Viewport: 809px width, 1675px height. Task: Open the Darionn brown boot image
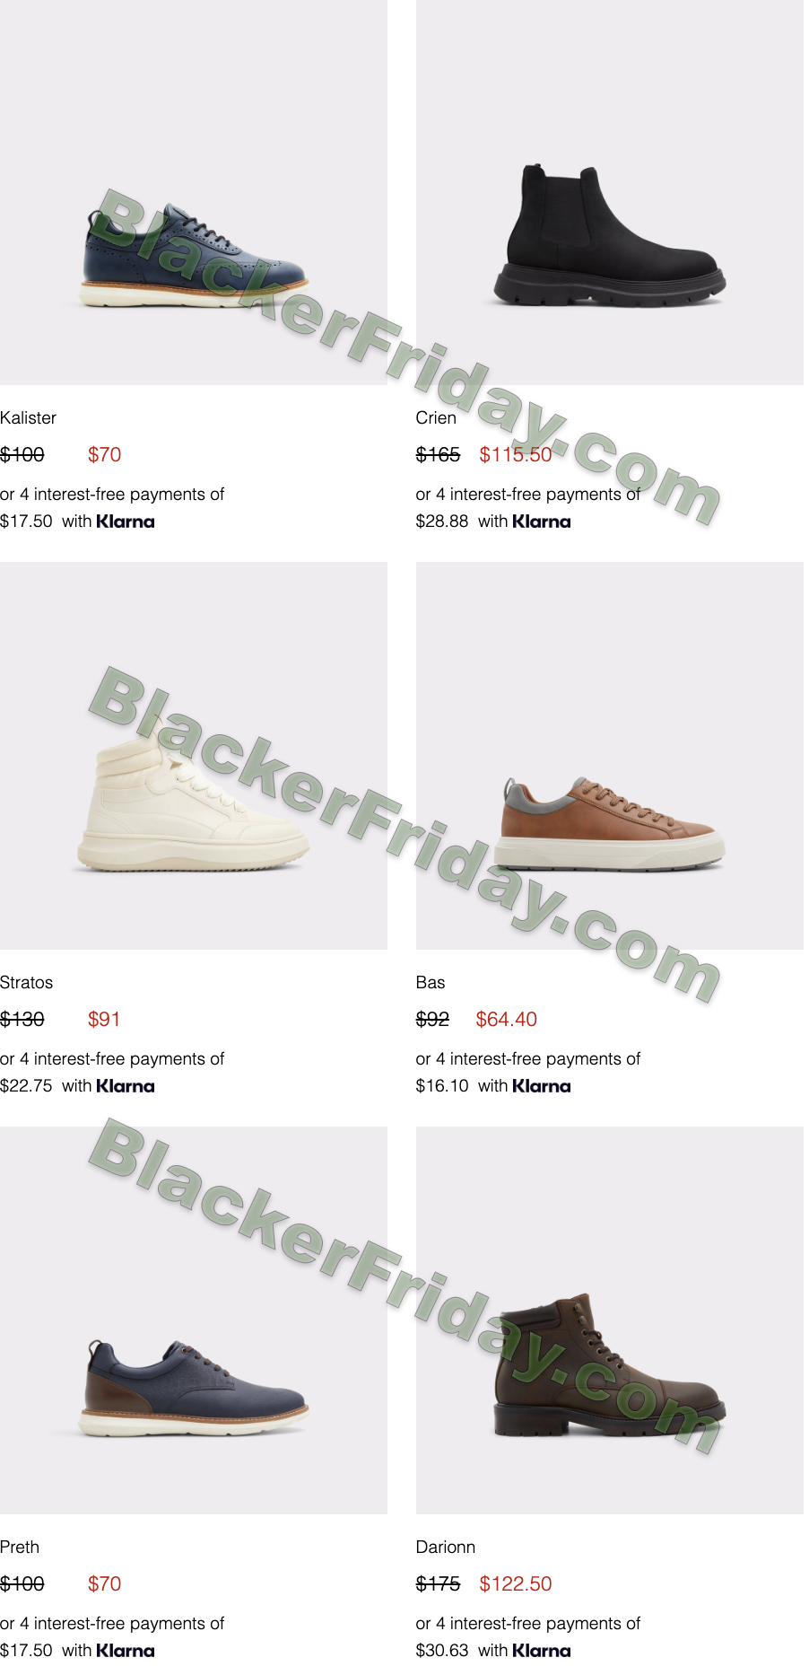coord(610,1320)
